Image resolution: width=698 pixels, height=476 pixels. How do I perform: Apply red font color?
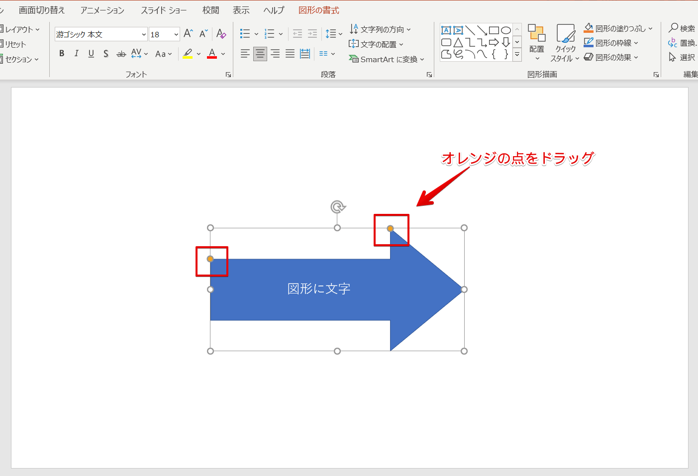tap(212, 53)
